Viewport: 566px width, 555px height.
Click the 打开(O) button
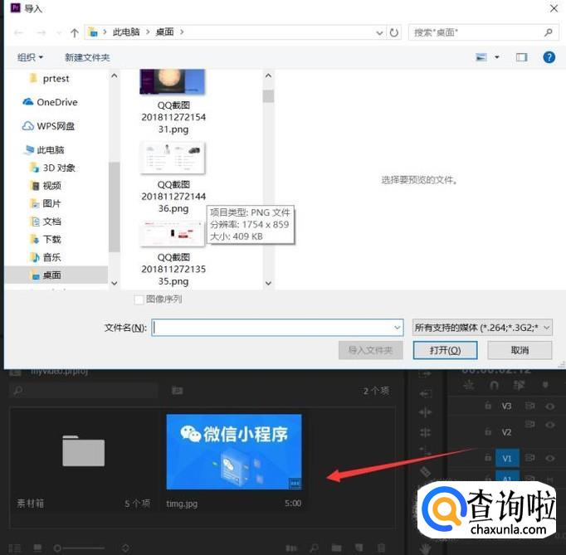pyautogui.click(x=445, y=350)
